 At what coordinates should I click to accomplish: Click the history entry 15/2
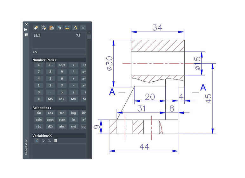[x=37, y=36]
